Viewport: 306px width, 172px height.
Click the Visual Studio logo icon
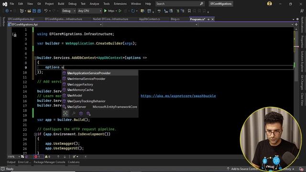click(5, 4)
